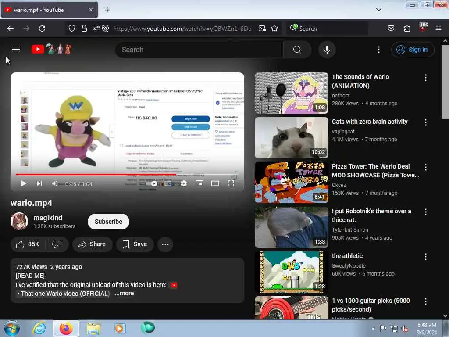Image resolution: width=449 pixels, height=337 pixels.
Task: Toggle the autoplay switch in player
Action: pyautogui.click(x=152, y=184)
